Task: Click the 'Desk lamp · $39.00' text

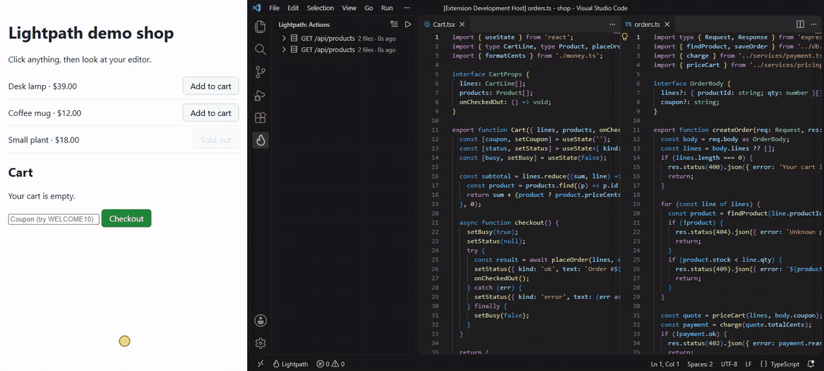Action: [x=42, y=86]
